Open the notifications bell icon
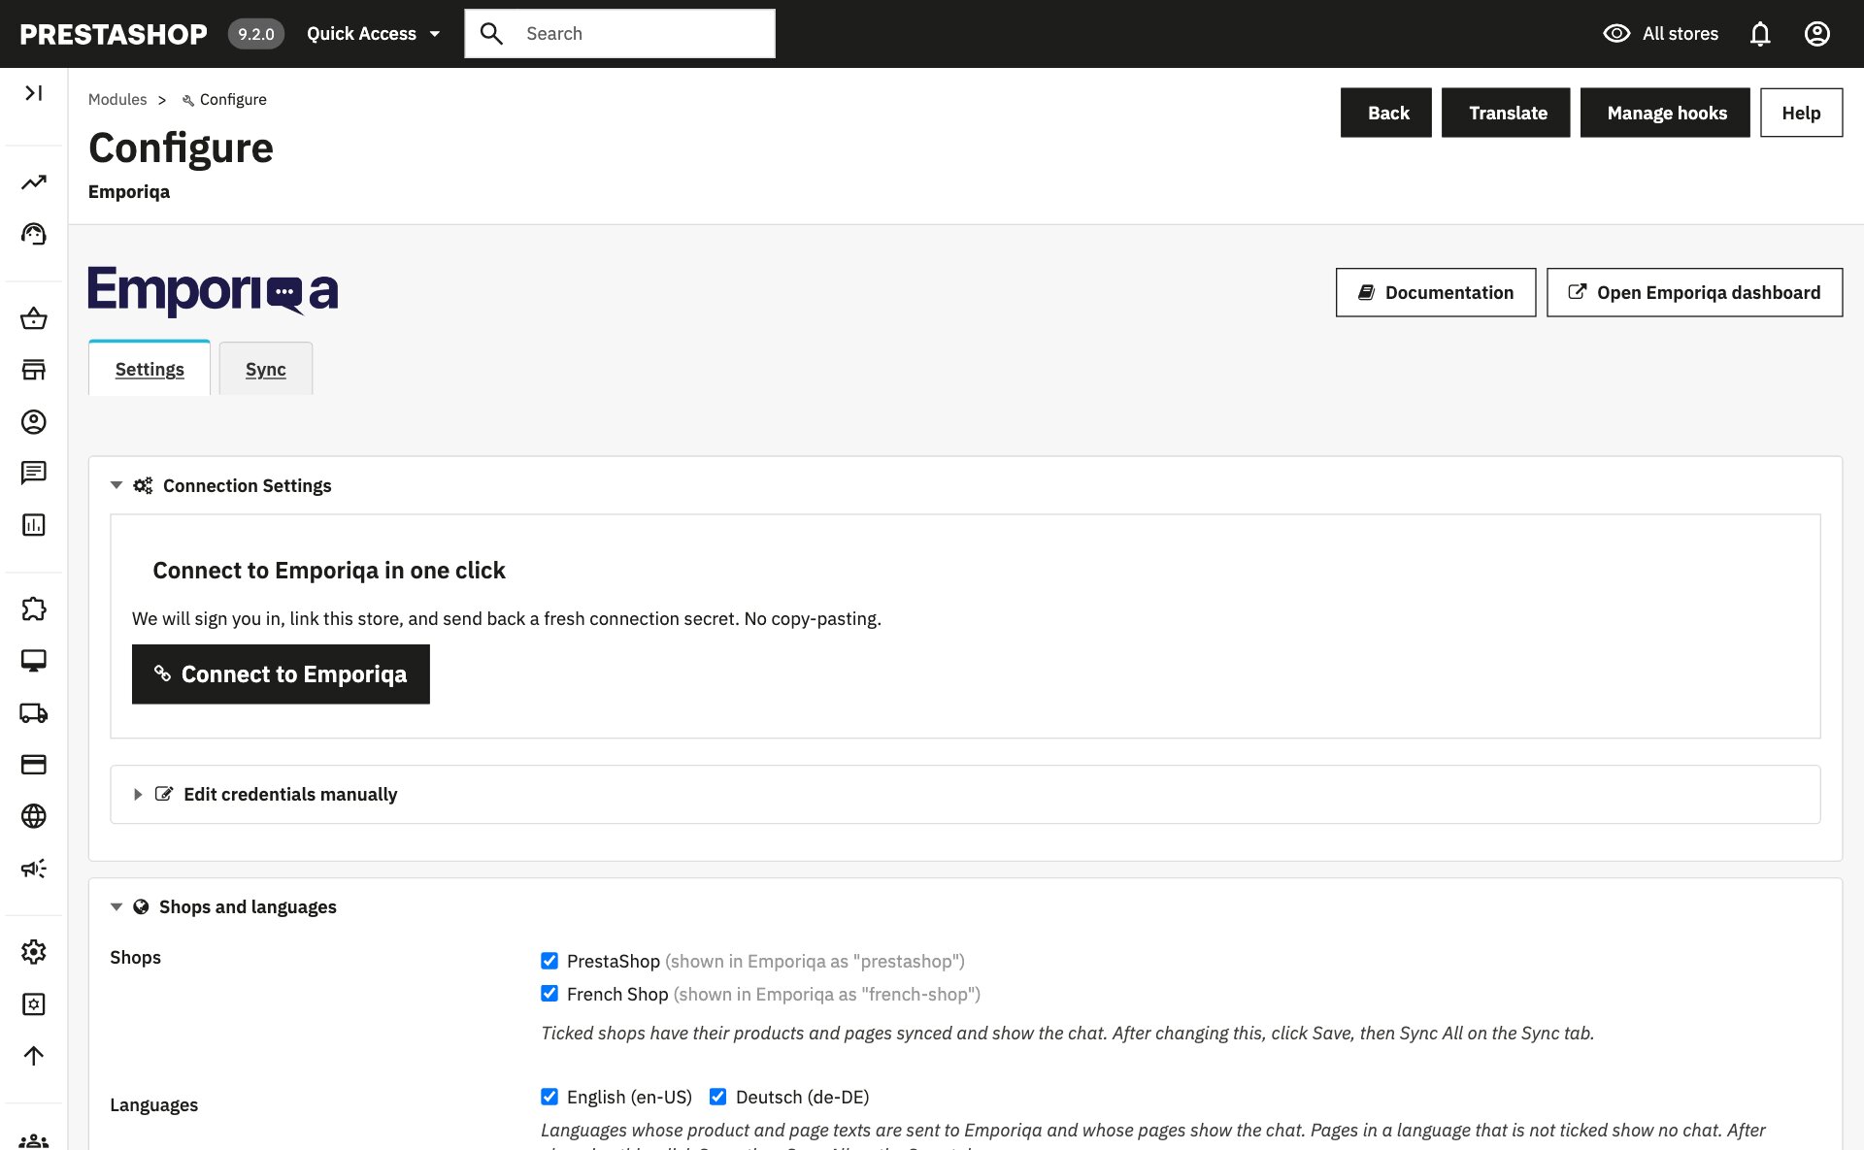 [x=1760, y=34]
